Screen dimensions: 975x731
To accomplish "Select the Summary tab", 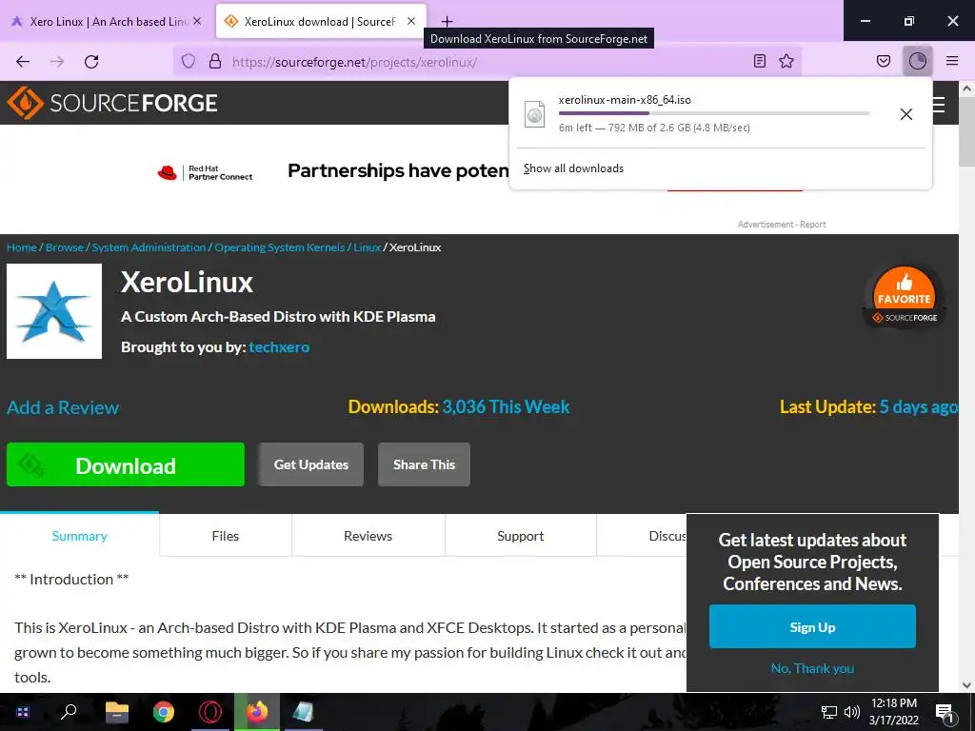I will (x=80, y=536).
